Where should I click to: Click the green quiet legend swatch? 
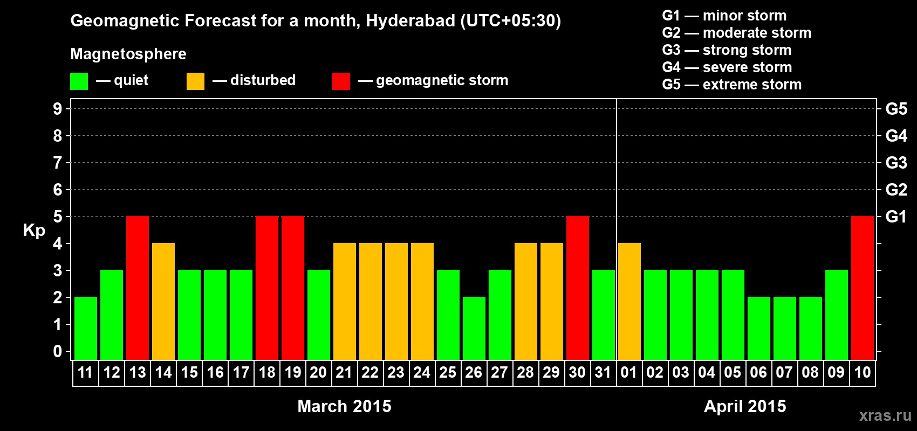coord(79,81)
